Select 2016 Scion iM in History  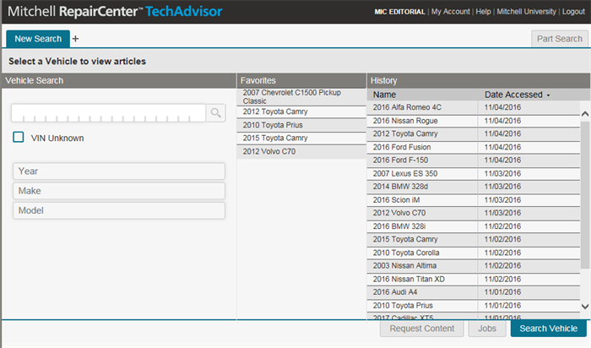422,200
